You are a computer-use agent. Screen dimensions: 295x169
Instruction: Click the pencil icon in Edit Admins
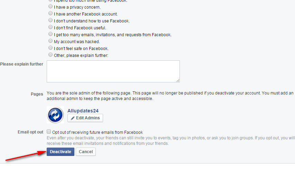point(73,118)
